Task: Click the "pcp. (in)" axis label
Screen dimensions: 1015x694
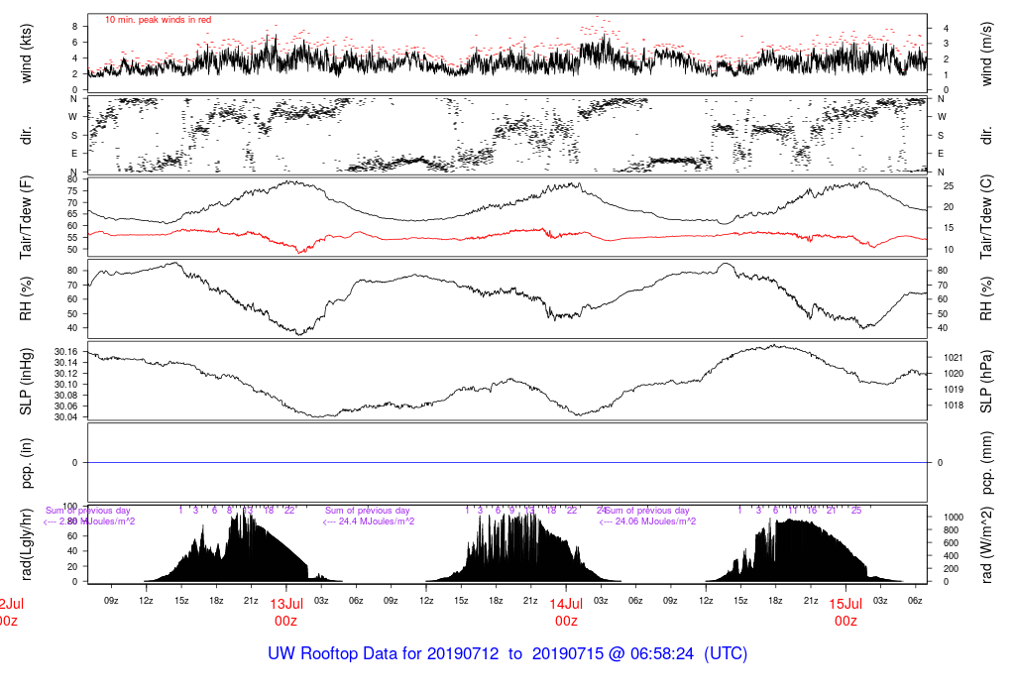Action: pyautogui.click(x=26, y=463)
